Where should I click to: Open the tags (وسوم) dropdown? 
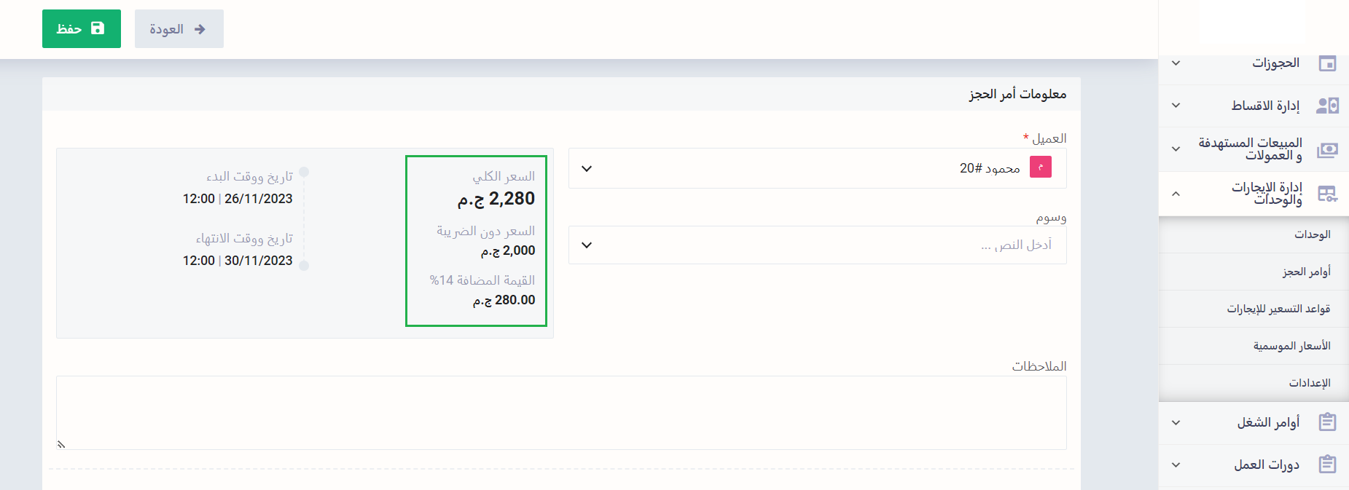pyautogui.click(x=817, y=245)
